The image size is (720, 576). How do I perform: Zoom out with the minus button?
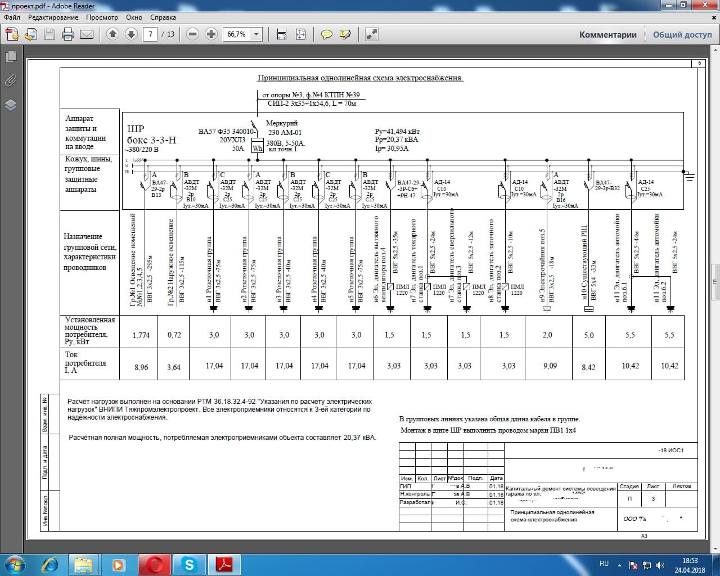pos(193,34)
